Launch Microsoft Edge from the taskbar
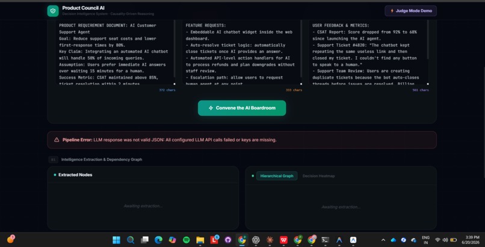This screenshot has width=485, height=247. [158, 240]
